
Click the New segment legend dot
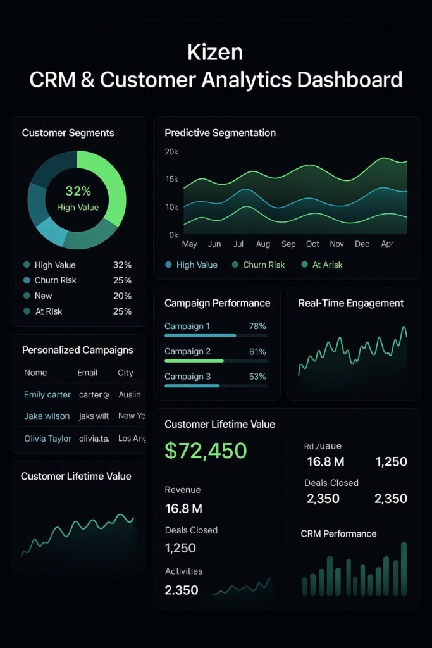point(27,296)
